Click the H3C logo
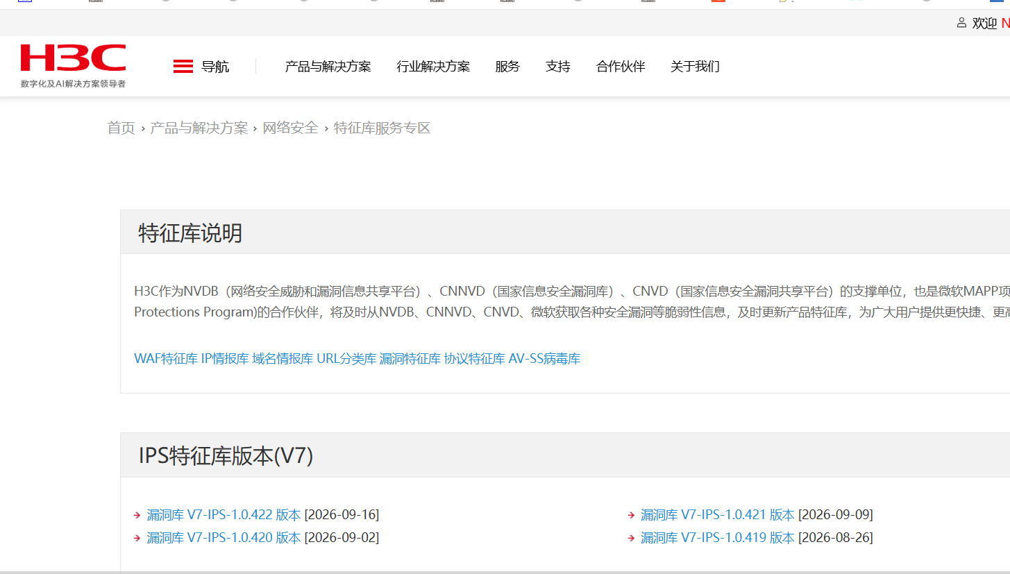The width and height of the screenshot is (1010, 574). click(73, 66)
